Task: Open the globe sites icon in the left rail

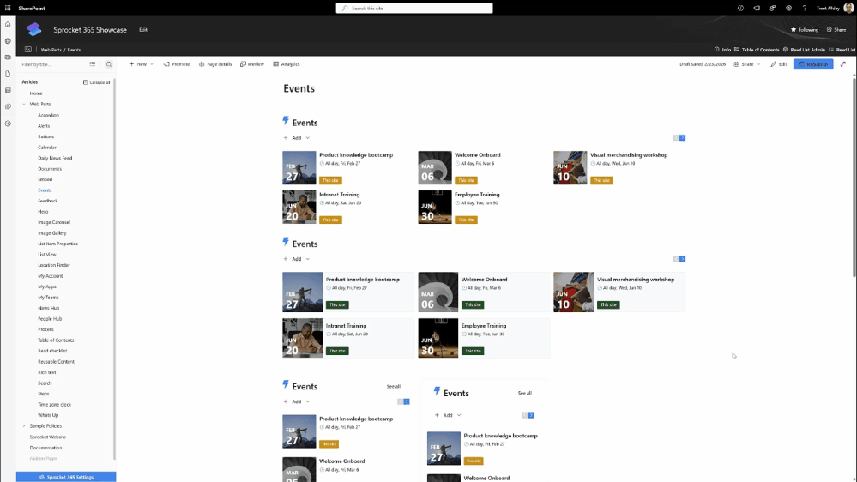Action: (8, 41)
